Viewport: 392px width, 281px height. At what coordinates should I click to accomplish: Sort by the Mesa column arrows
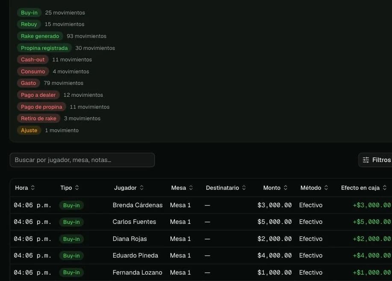tap(191, 188)
